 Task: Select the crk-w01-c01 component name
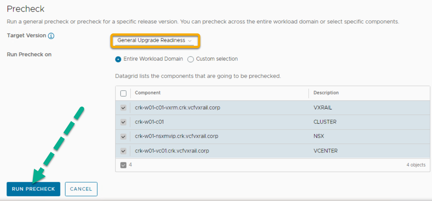pos(149,122)
